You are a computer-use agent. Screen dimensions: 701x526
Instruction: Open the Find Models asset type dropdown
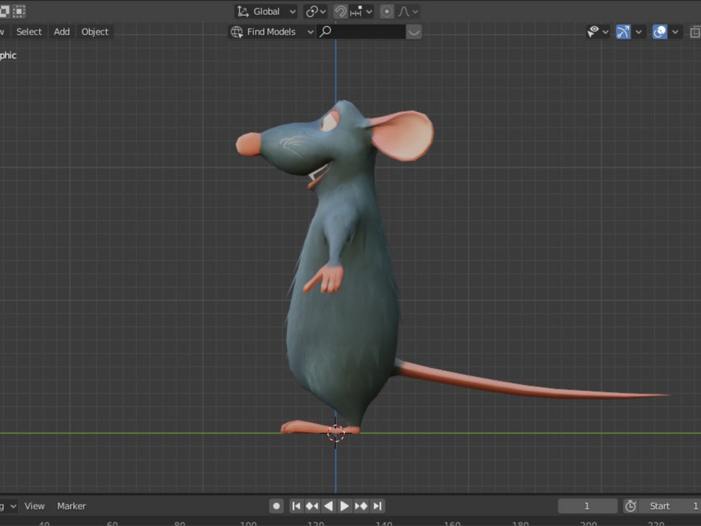coord(272,32)
